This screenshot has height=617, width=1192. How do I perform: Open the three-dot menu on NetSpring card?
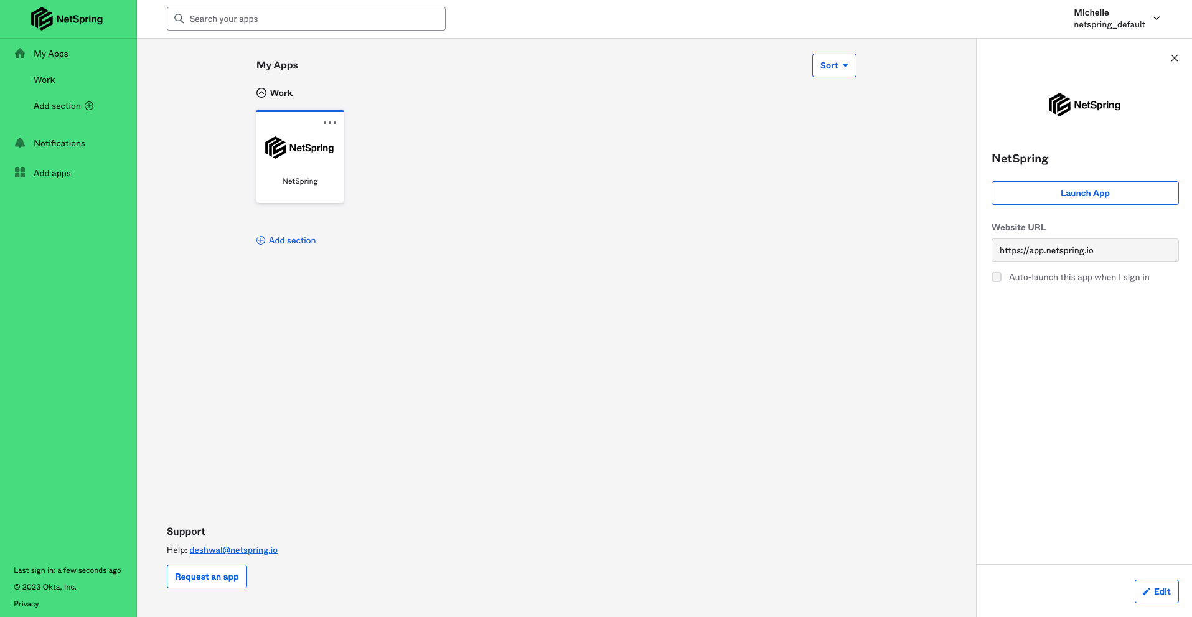(x=330, y=123)
